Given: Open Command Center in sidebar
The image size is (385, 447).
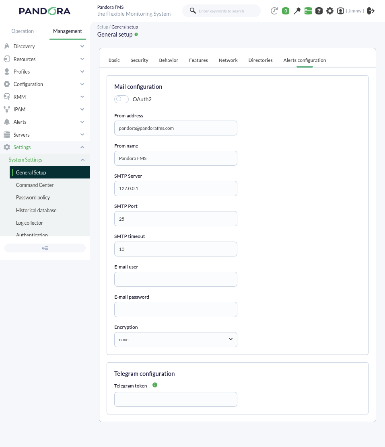Looking at the screenshot, I should 35,185.
